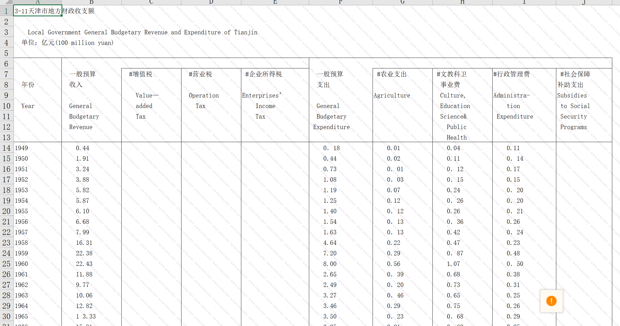Click the orange exclamation warning icon
Viewport: 620px width, 326px height.
[x=551, y=301]
